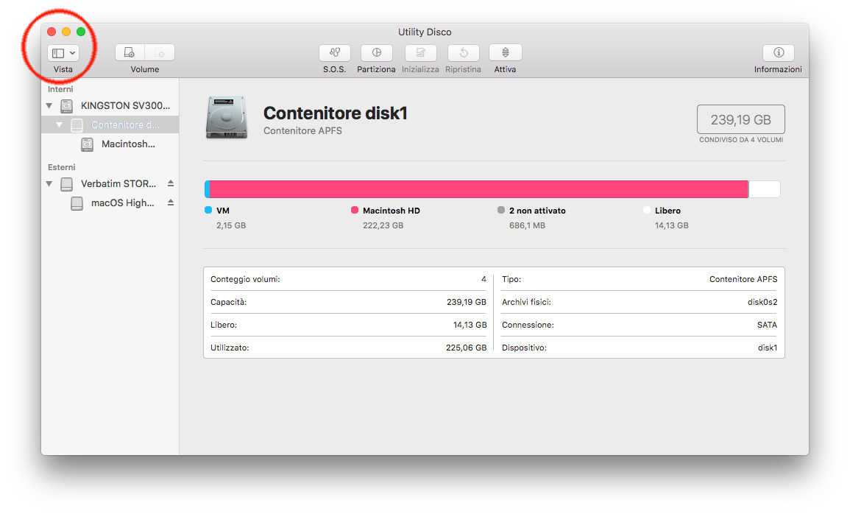Click the pink Macintosh HD usage bar
Image resolution: width=850 pixels, height=514 pixels.
tap(478, 189)
